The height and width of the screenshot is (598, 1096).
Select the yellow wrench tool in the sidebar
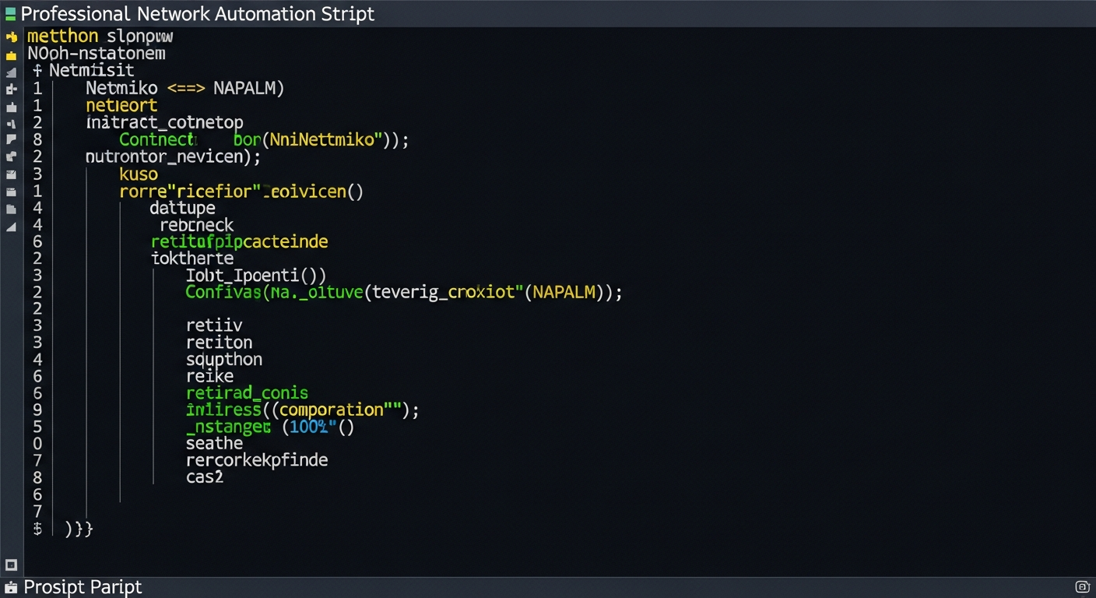tap(11, 36)
